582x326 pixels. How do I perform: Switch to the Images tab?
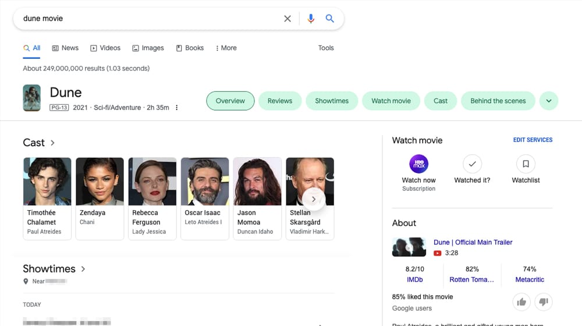(x=148, y=48)
